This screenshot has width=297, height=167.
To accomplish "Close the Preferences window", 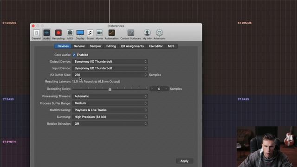I will tap(33, 26).
